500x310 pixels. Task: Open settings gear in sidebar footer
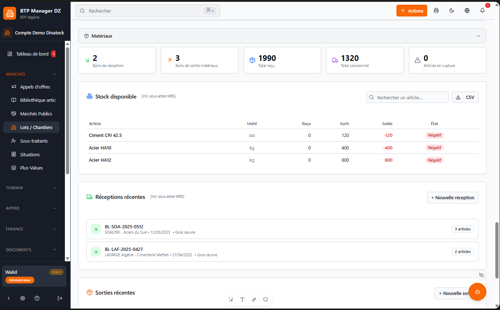point(23,298)
